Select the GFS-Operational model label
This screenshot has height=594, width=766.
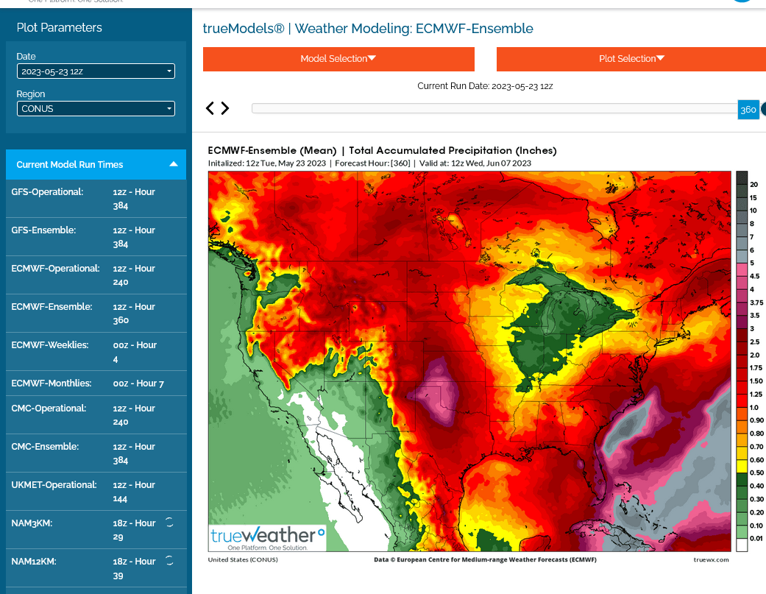[x=47, y=192]
